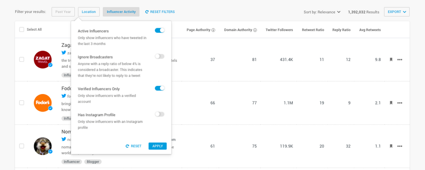This screenshot has height=170, width=425.
Task: Click Apply button in filter popup
Action: click(x=157, y=146)
